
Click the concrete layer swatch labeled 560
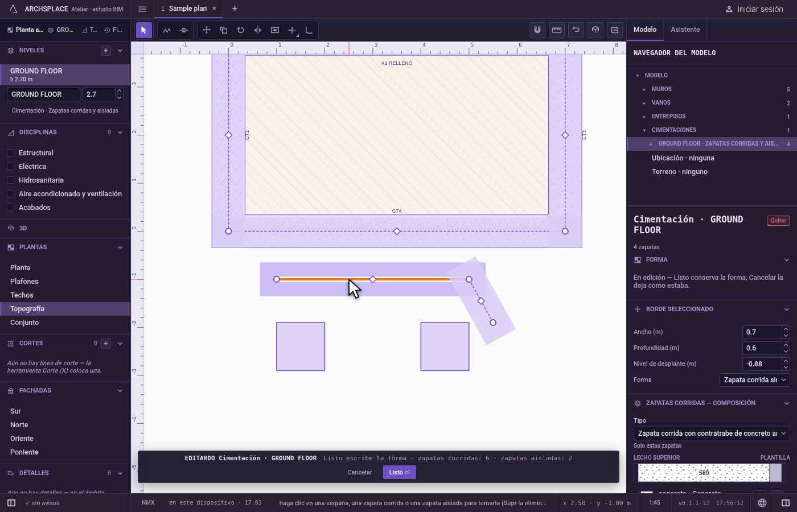pyautogui.click(x=704, y=473)
